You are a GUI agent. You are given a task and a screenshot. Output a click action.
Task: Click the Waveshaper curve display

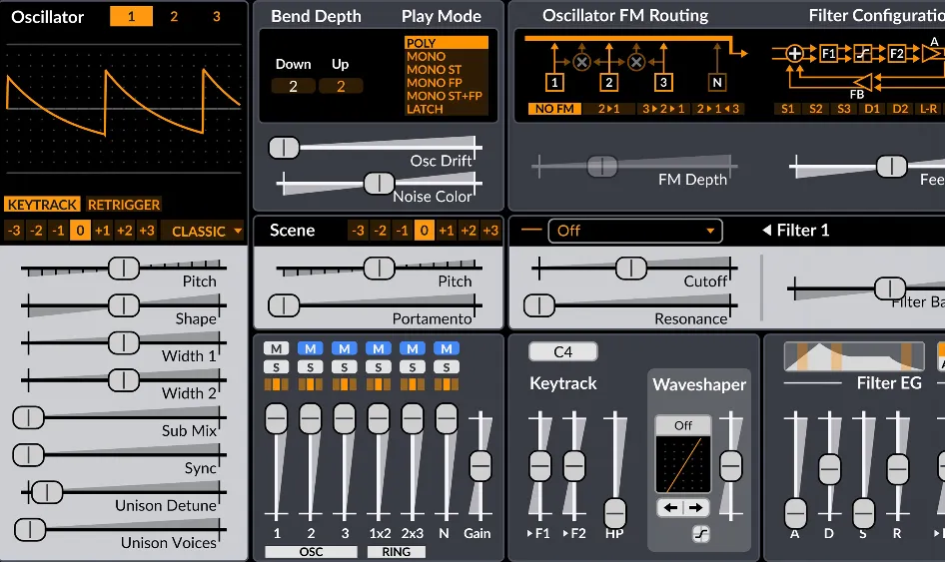coord(683,465)
